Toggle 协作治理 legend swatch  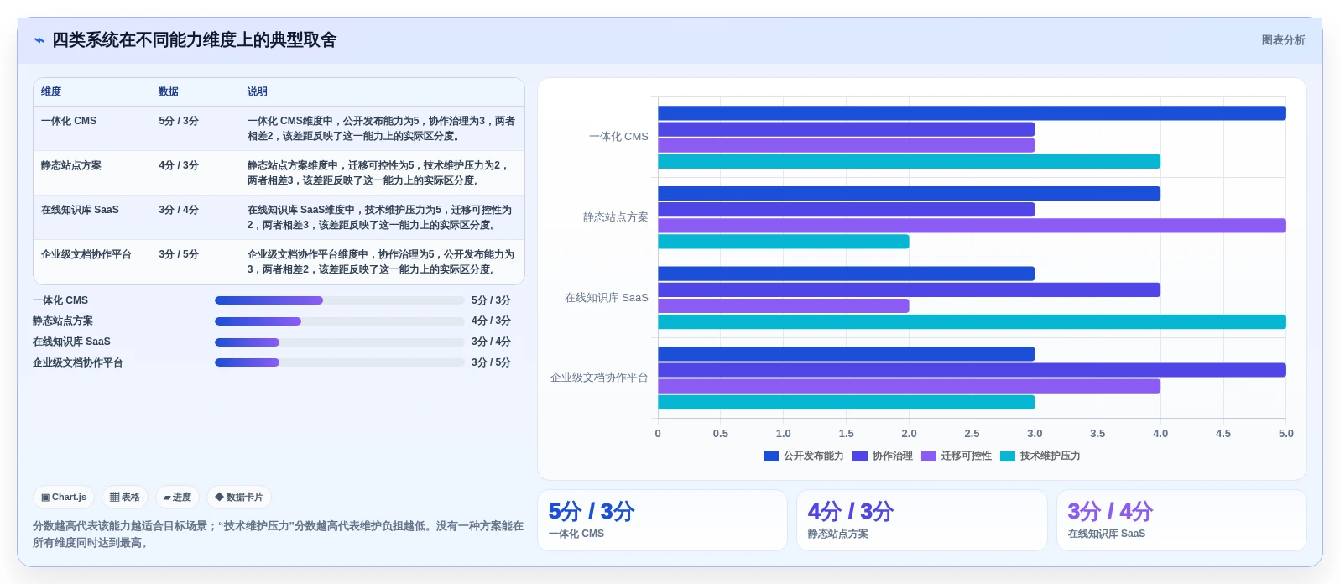[860, 456]
